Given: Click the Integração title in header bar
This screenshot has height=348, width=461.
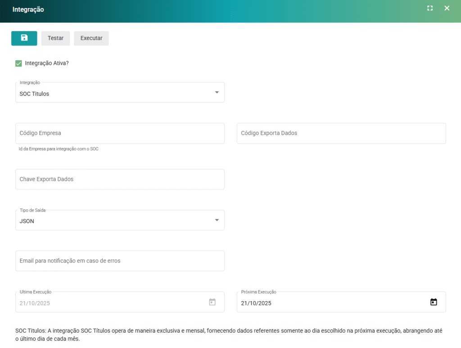Looking at the screenshot, I should pos(28,9).
